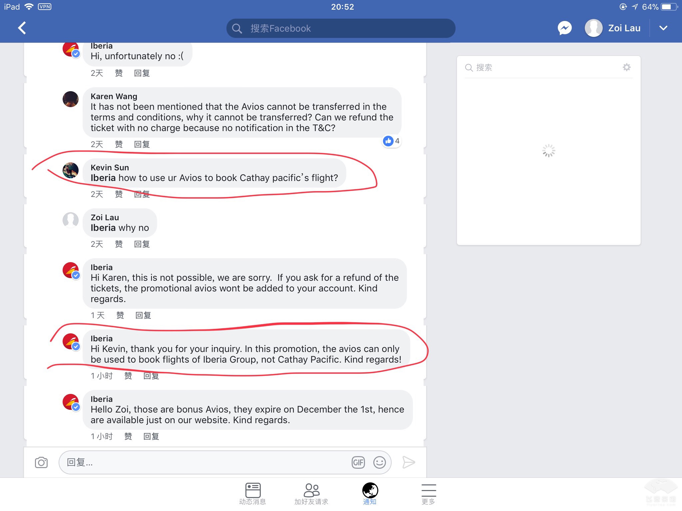Open the 加好友请求 tab
The image size is (682, 511).
(x=311, y=494)
